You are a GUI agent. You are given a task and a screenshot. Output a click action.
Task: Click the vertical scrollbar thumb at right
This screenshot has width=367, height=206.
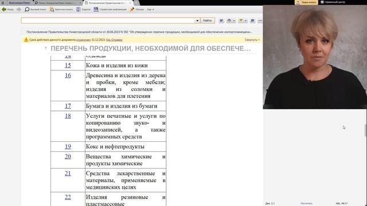[365, 130]
